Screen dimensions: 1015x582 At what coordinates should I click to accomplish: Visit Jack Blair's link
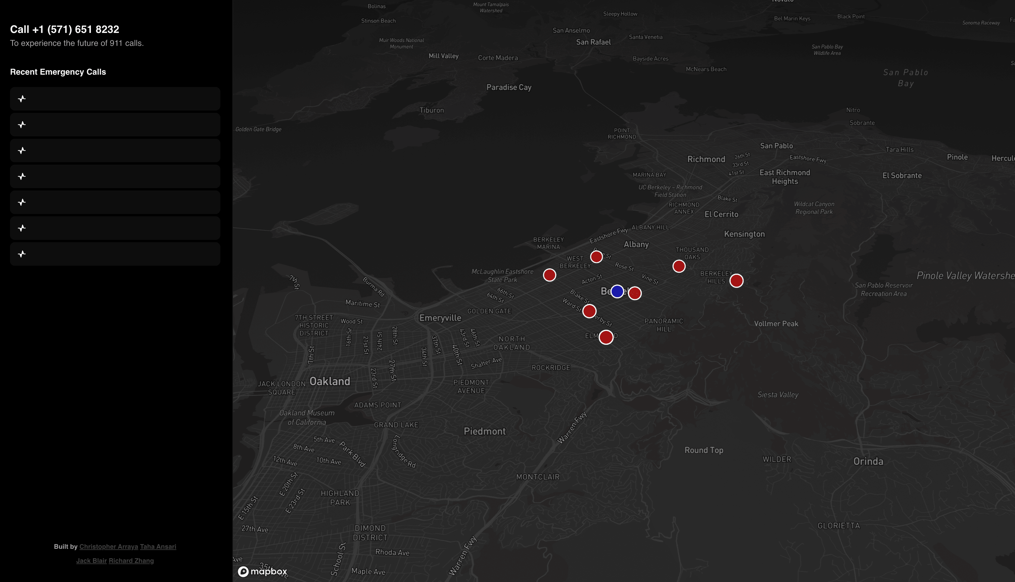coord(91,561)
